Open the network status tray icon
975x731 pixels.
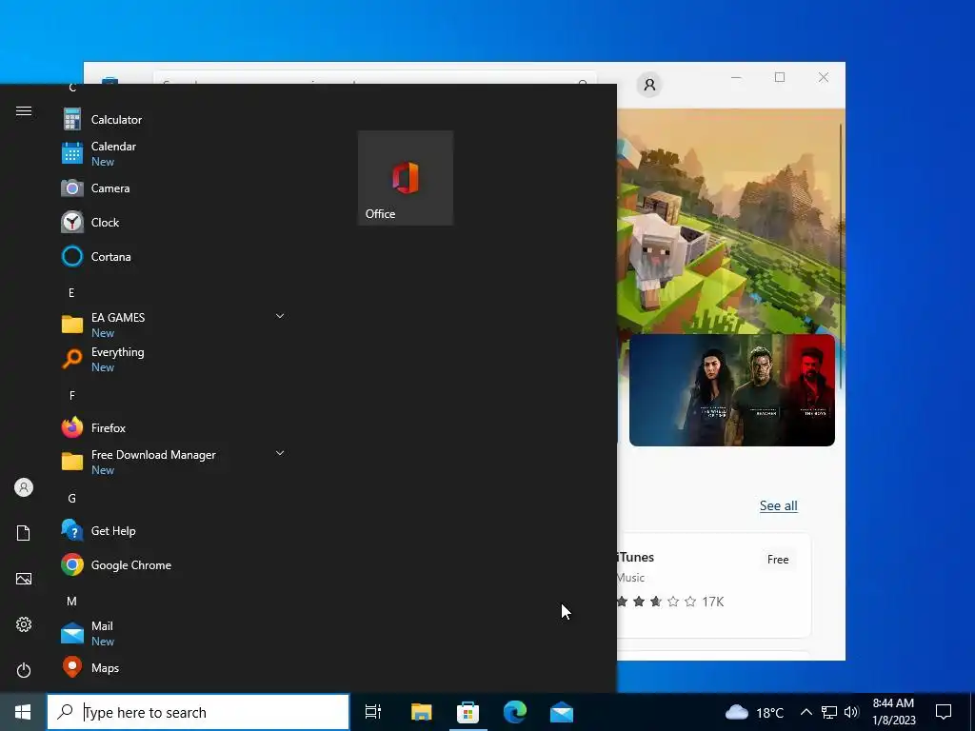tap(829, 712)
